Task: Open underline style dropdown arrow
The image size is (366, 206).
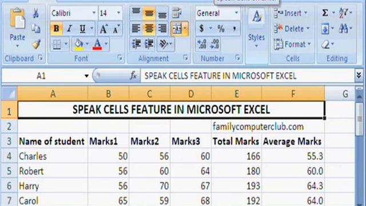Action: tap(91, 29)
